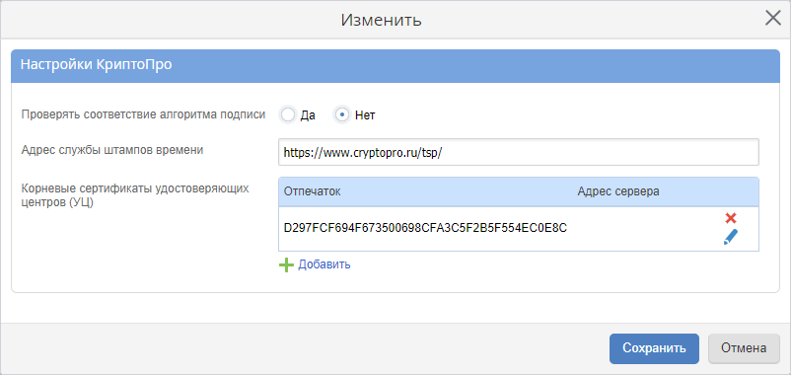Select the certificate thumbprint row text
This screenshot has height=375, width=791.
click(x=426, y=228)
